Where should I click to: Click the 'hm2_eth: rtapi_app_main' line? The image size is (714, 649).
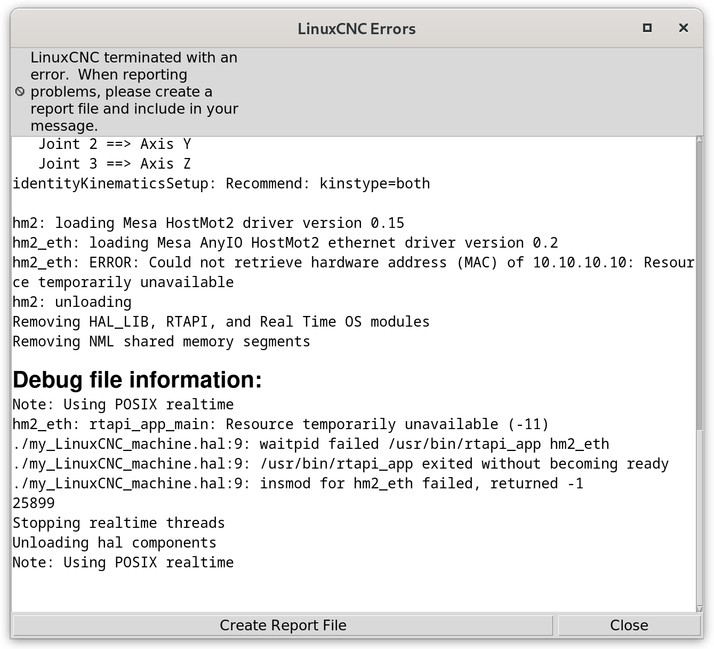coord(281,424)
